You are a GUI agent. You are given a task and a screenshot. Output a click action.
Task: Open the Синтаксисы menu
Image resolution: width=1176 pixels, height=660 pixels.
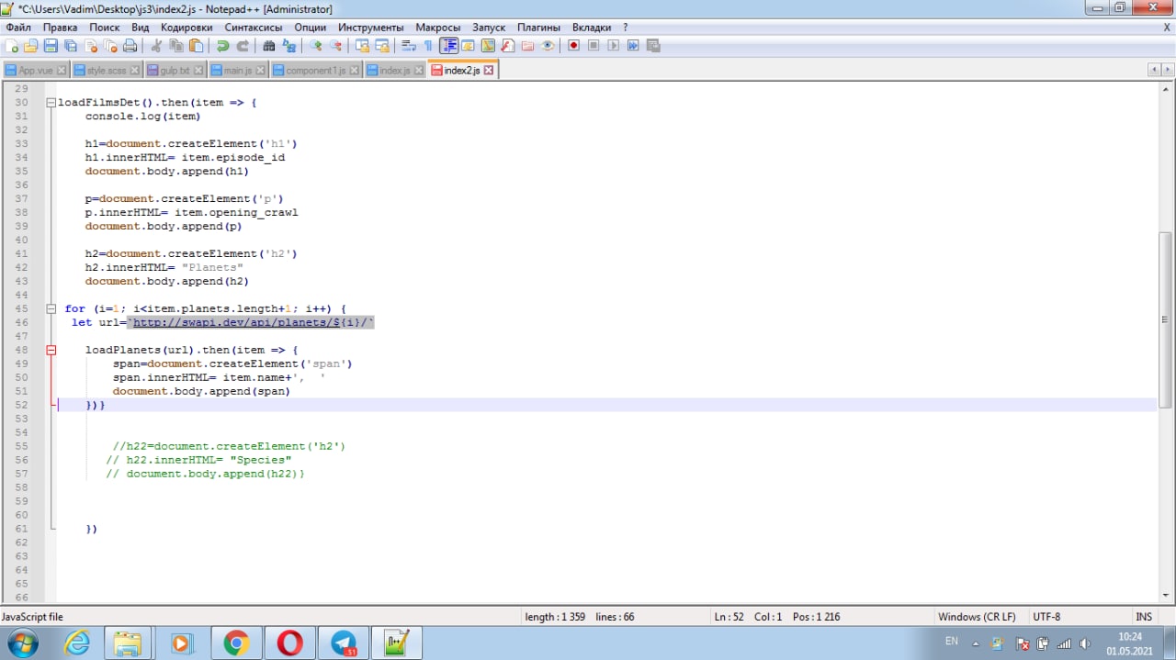click(254, 28)
